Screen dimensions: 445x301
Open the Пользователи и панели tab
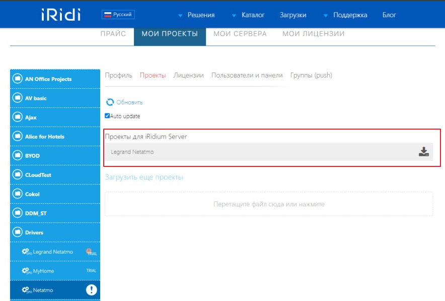click(x=247, y=75)
